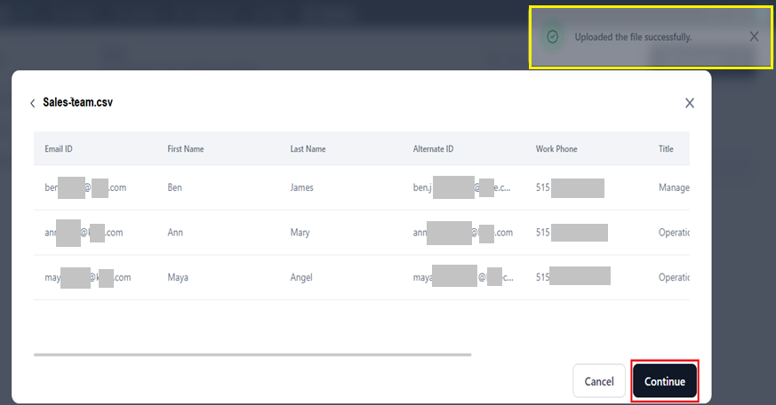
Task: Click the Continue button
Action: [665, 381]
